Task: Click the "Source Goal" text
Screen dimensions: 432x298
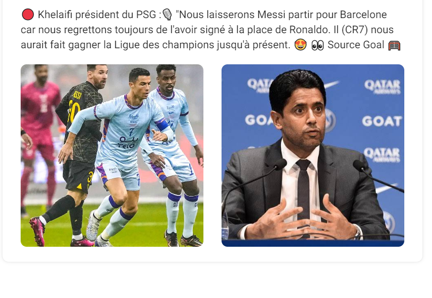Action: 355,45
